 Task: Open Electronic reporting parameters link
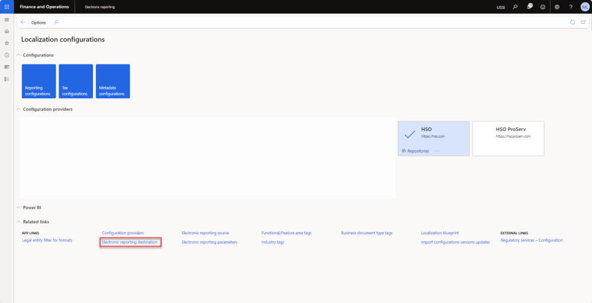pos(210,242)
